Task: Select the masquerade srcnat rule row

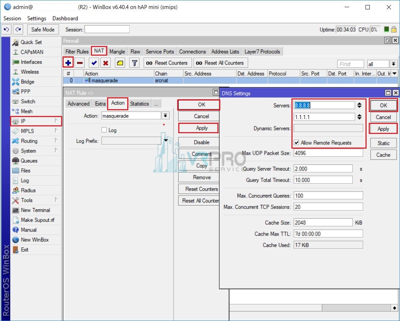Action: point(231,80)
